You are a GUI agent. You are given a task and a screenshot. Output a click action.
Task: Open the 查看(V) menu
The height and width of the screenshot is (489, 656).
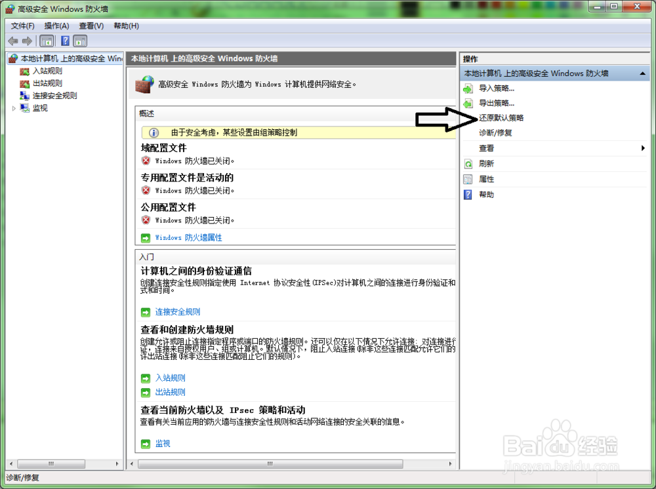click(x=91, y=26)
